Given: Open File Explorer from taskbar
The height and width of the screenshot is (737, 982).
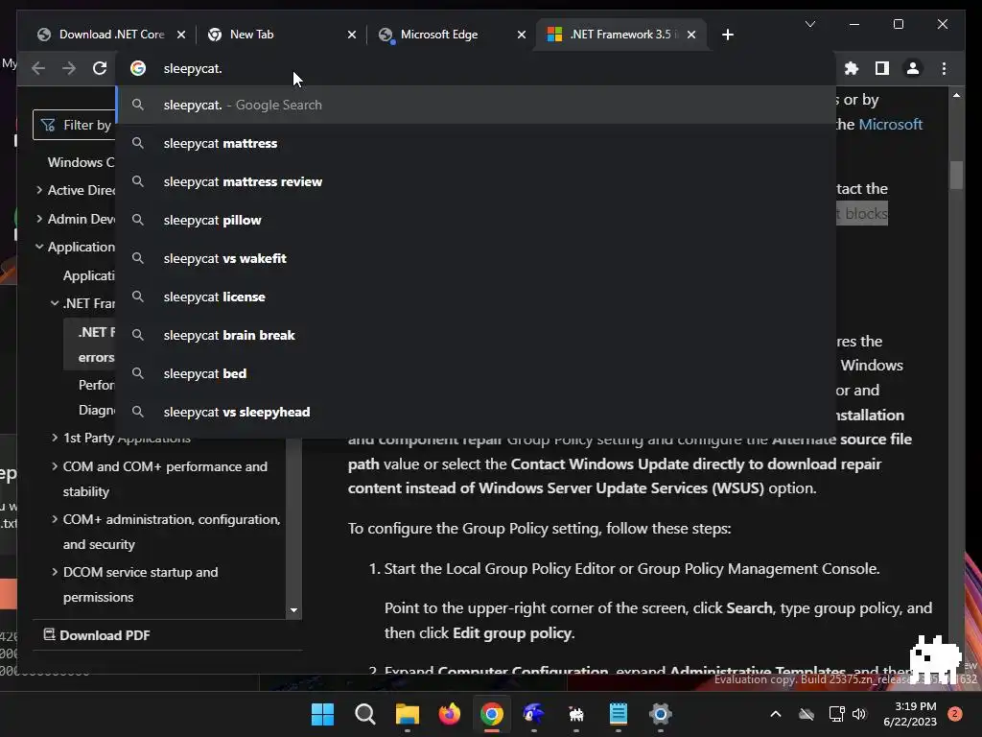Looking at the screenshot, I should click(x=407, y=714).
